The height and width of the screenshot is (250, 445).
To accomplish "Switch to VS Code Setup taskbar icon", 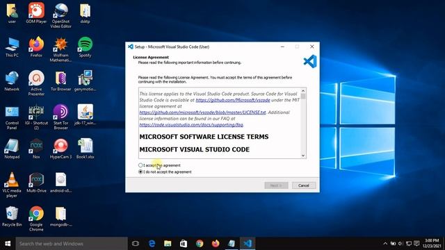I will 248,244.
